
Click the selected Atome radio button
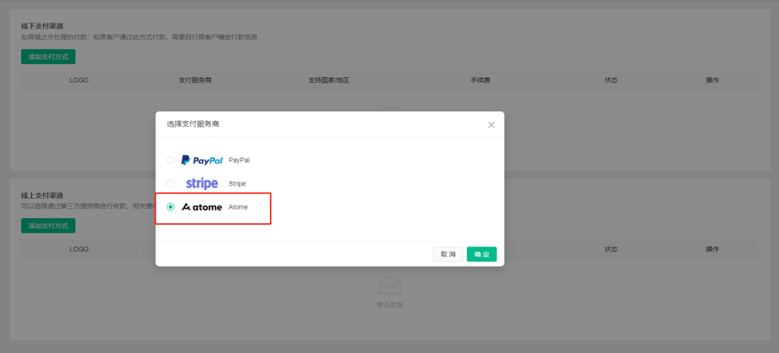click(x=171, y=207)
